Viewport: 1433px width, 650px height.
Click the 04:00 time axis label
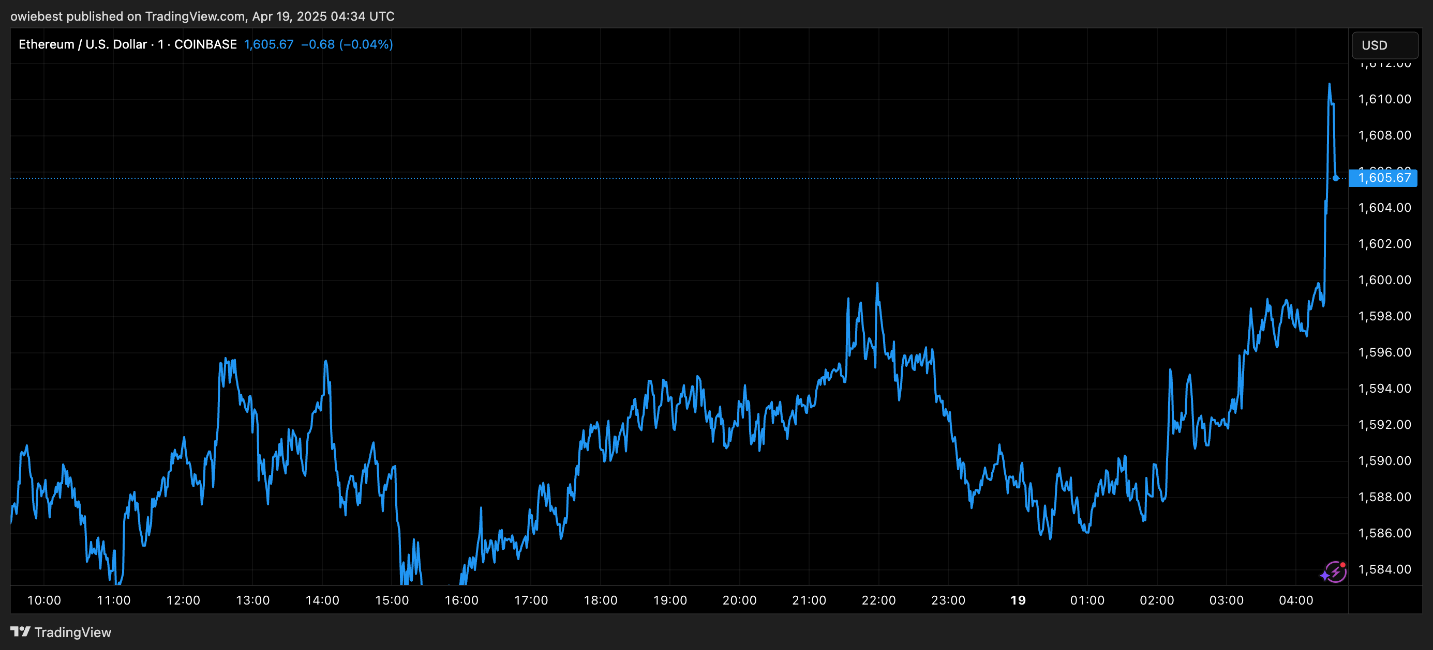click(1295, 600)
